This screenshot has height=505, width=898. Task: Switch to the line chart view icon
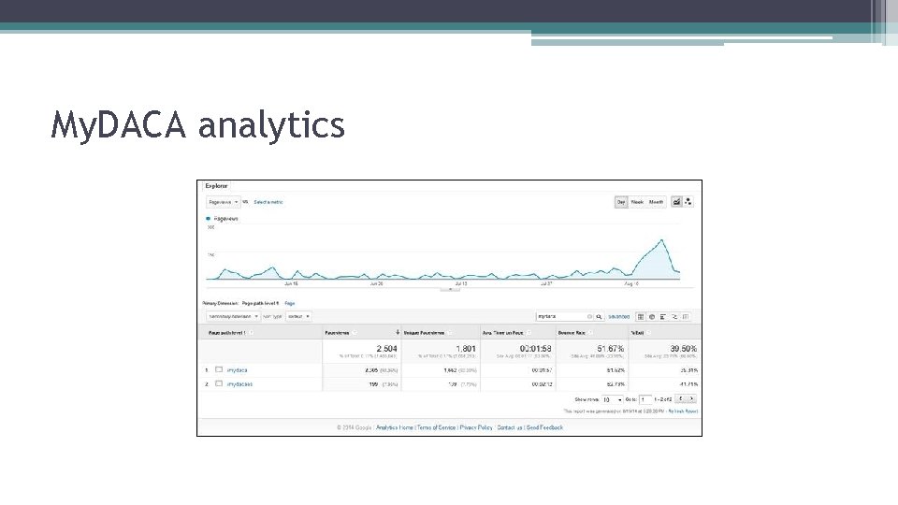point(676,202)
